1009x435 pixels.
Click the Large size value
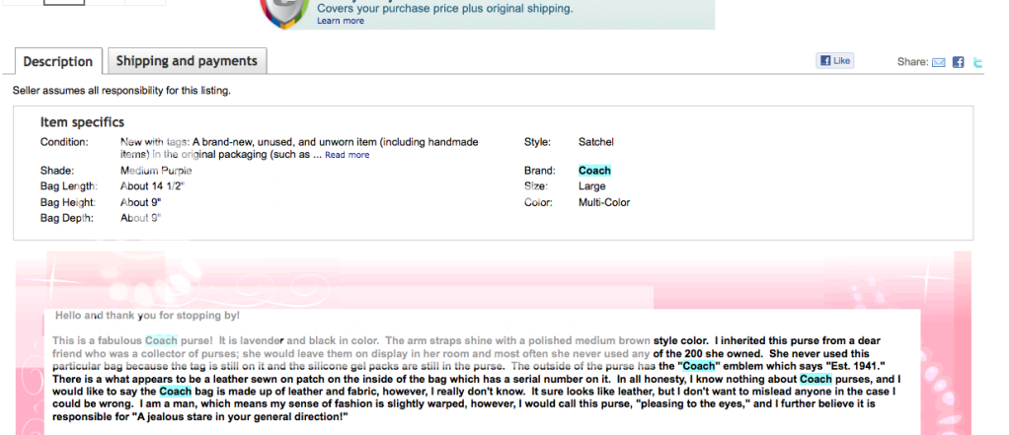tap(592, 186)
